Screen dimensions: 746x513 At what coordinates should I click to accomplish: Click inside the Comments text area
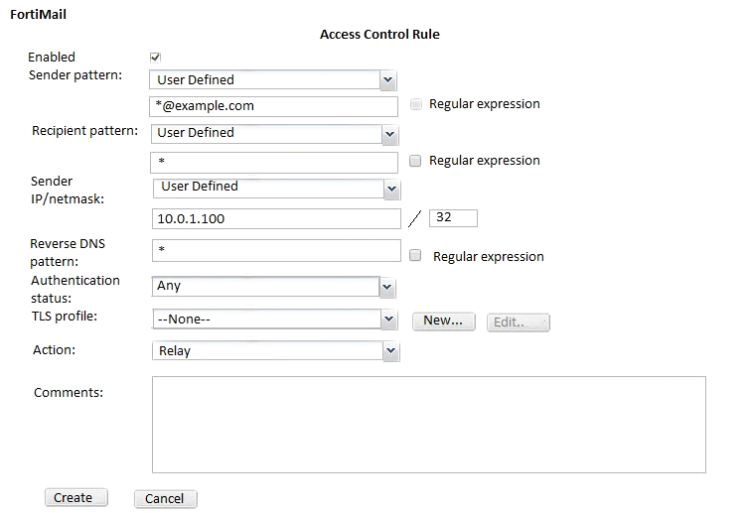428,424
